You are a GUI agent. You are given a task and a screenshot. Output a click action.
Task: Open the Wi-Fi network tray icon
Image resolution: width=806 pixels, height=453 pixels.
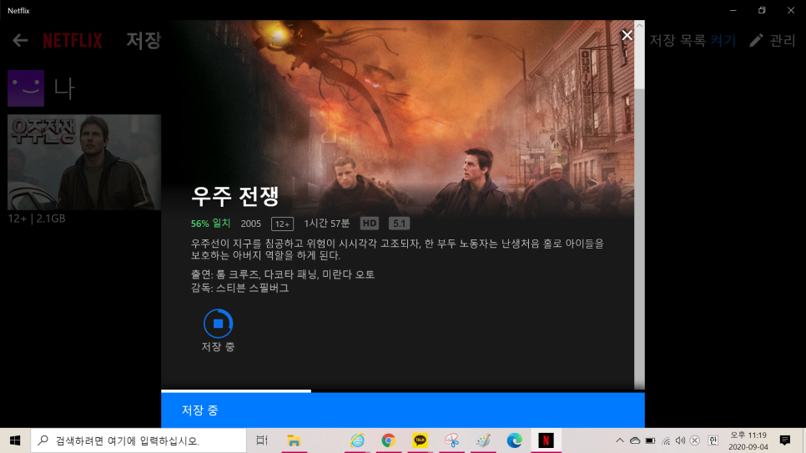click(x=666, y=440)
